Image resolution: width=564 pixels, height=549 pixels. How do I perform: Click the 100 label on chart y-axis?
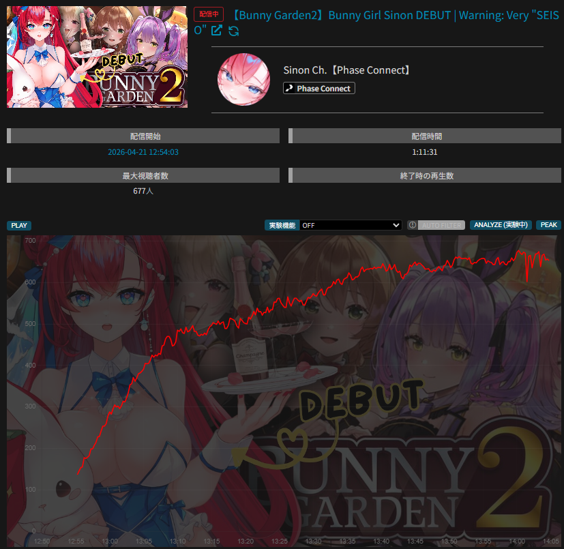[x=30, y=489]
